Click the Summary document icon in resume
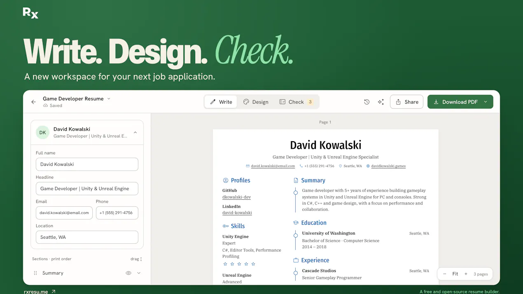Viewport: 523px width, 294px height. 296,180
